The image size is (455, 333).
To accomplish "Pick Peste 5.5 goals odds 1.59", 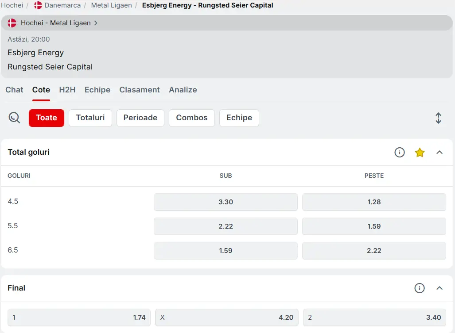I will [374, 226].
